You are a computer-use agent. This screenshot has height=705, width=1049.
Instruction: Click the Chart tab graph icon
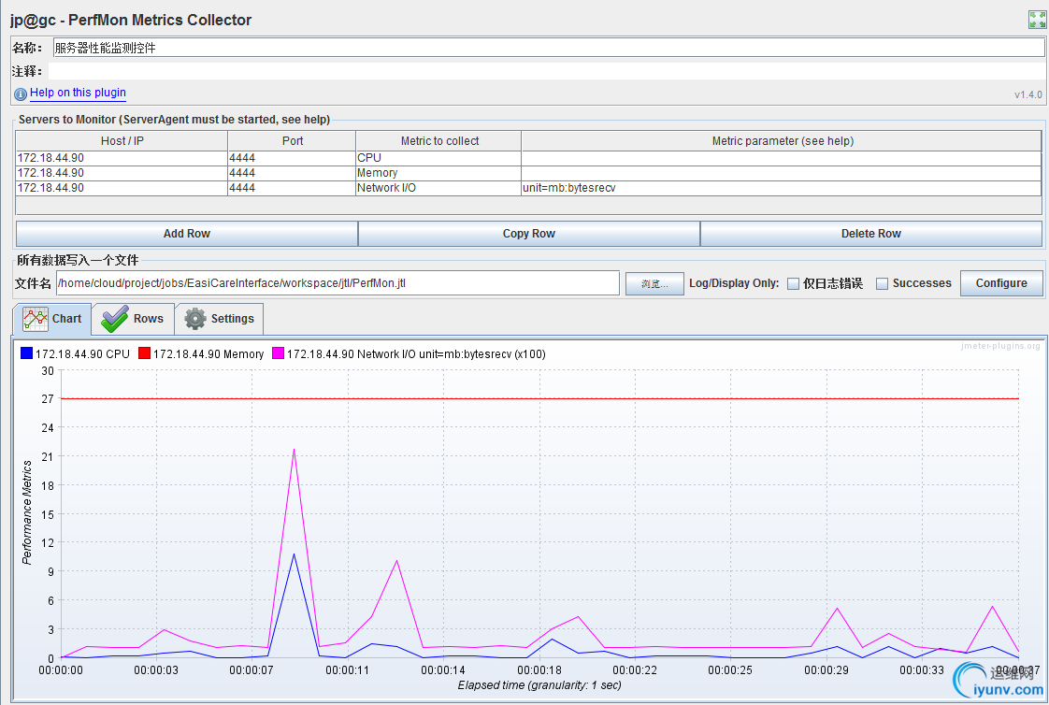(x=36, y=319)
